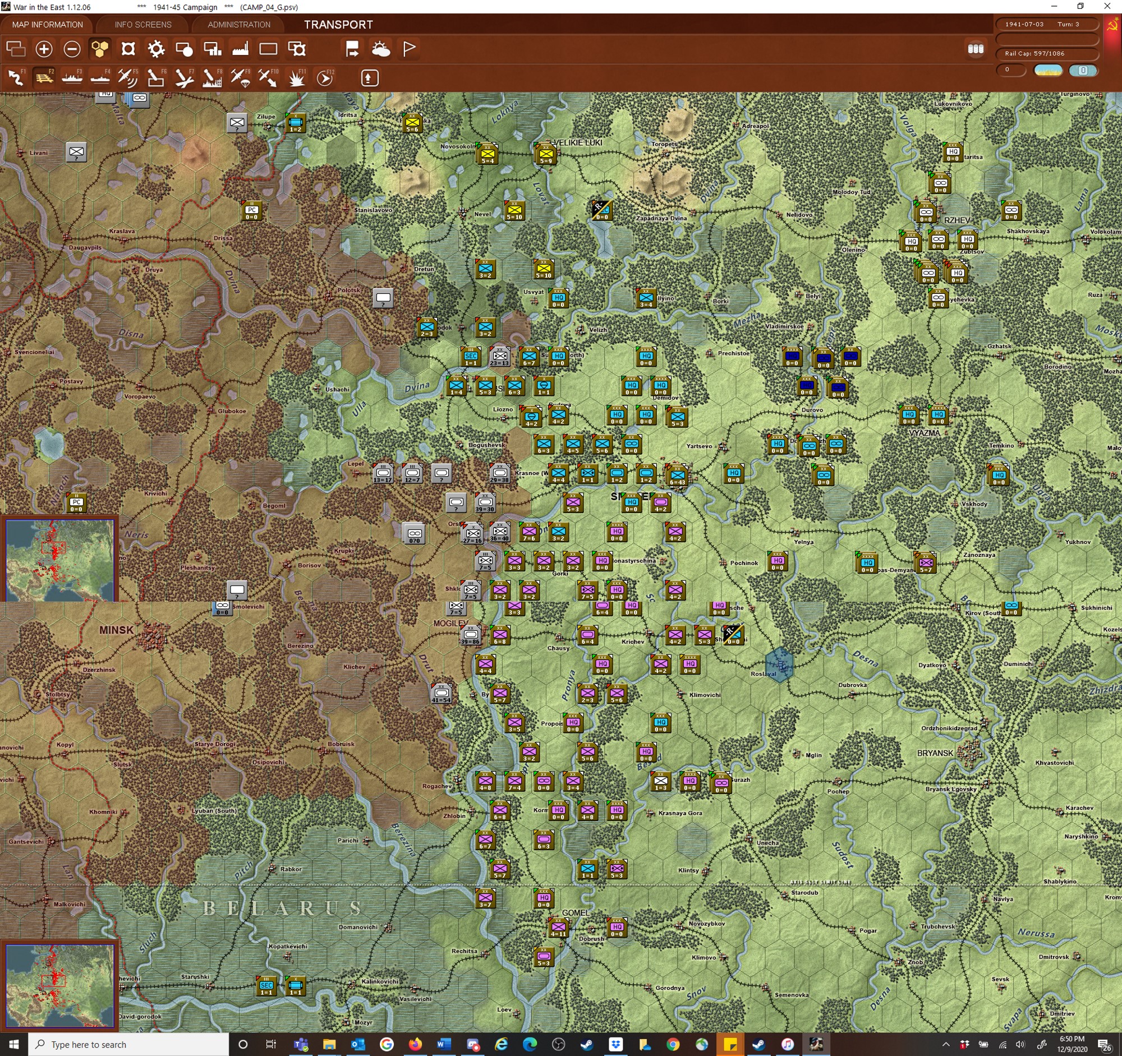Zoom in the map with plus icon

tap(44, 49)
